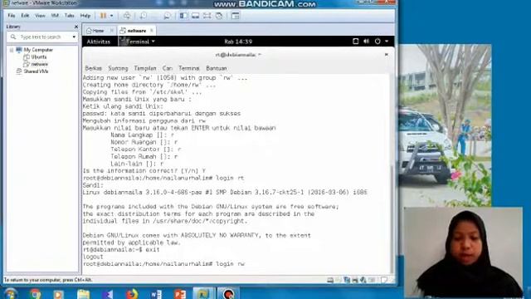Open Microsoft Word from the taskbar

(156, 294)
